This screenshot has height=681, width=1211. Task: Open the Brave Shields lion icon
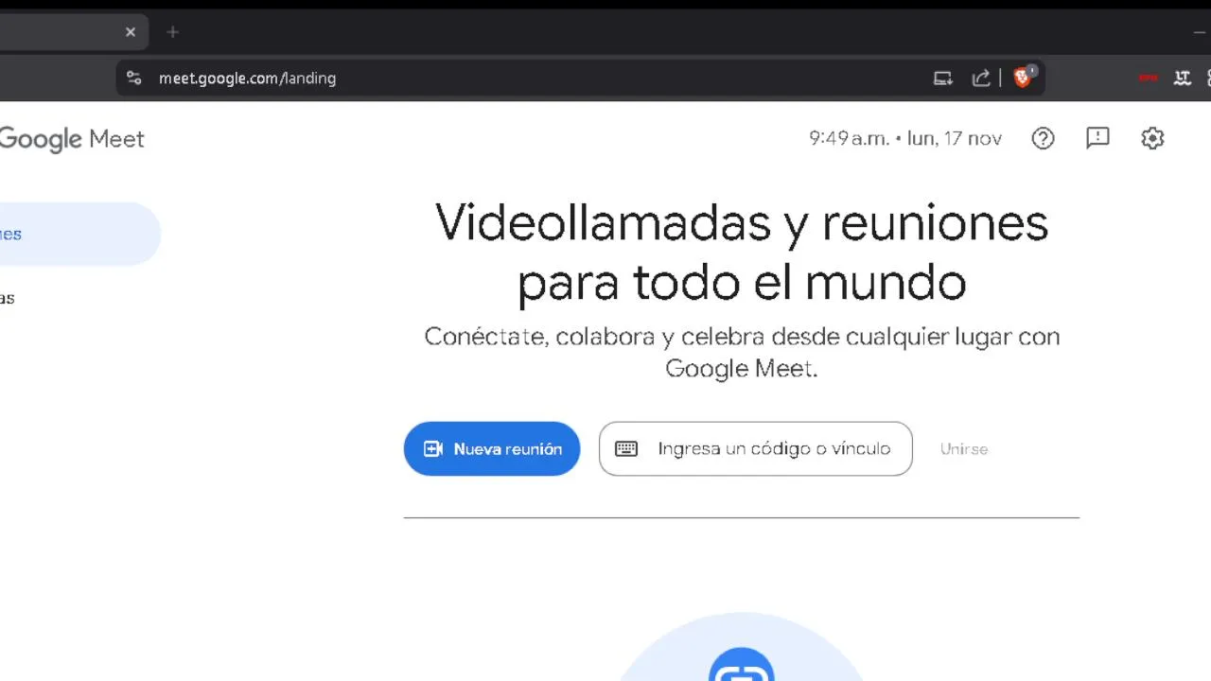coord(1023,78)
